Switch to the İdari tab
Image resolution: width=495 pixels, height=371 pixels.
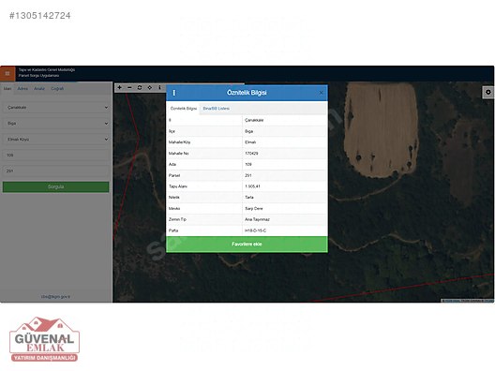pyautogui.click(x=7, y=89)
